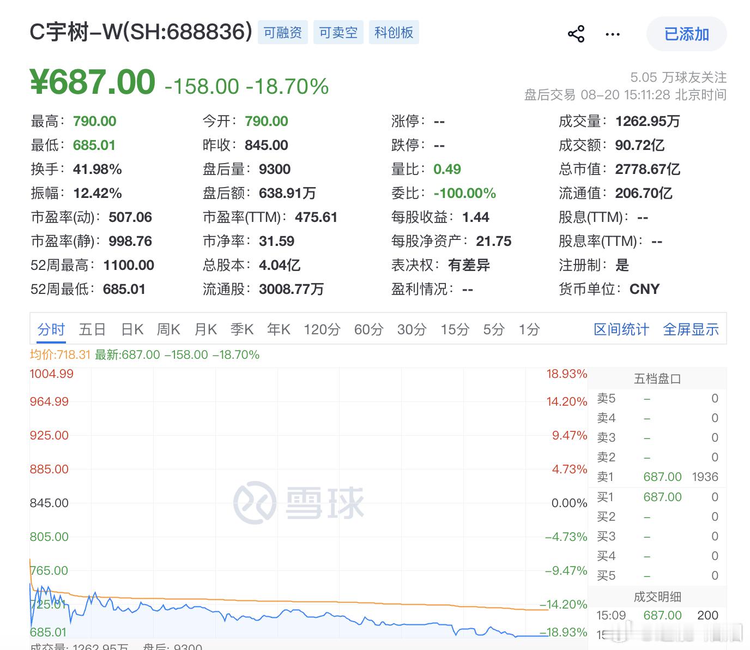The image size is (750, 650).
Task: Click the 卖5 order row
Action: tap(657, 398)
